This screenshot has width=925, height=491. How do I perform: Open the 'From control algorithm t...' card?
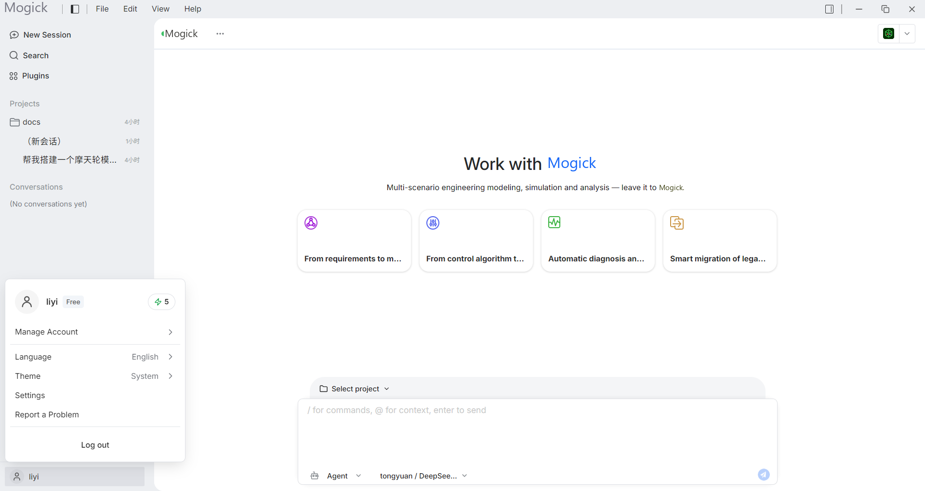tap(476, 241)
